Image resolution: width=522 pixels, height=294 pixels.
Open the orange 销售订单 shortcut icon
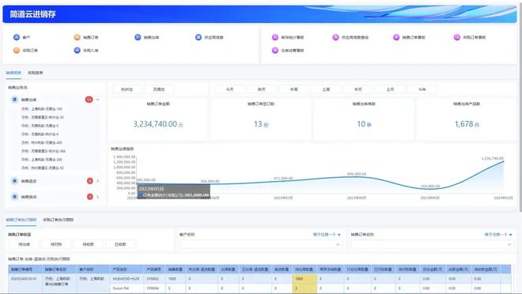pos(77,37)
